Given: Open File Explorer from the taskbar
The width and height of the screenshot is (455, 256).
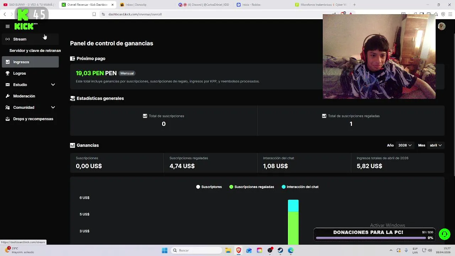Looking at the screenshot, I should [228, 250].
